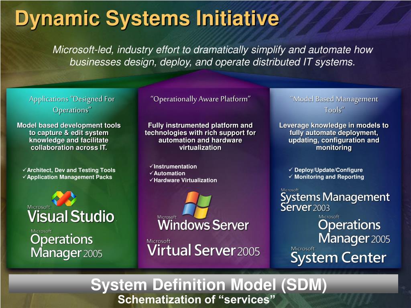Screen dimensions: 411x308
Task: Click the "System Definition Model (SDM)" bar
Action: (203, 284)
